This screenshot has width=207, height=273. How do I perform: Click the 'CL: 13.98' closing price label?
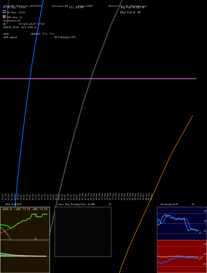pos(76,7)
